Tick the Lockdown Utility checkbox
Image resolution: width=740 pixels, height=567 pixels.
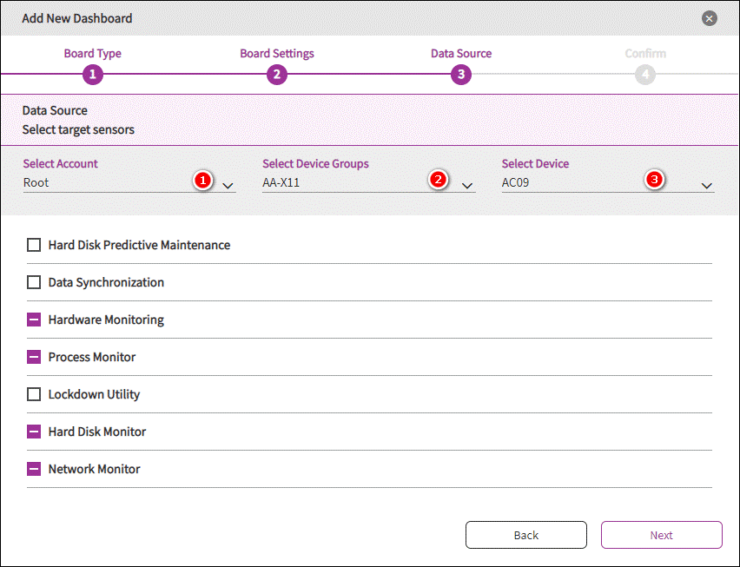(34, 394)
